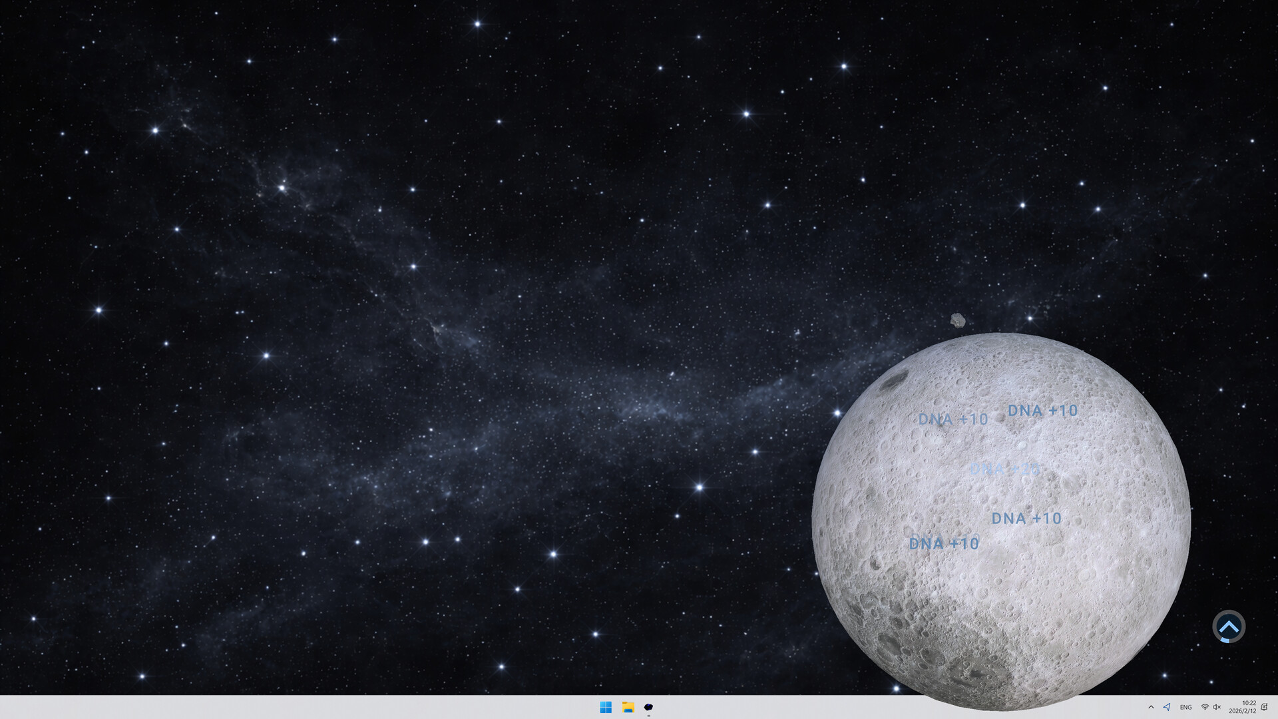This screenshot has height=719, width=1278.
Task: Unmute sound via the muted speaker icon
Action: [x=1218, y=707]
